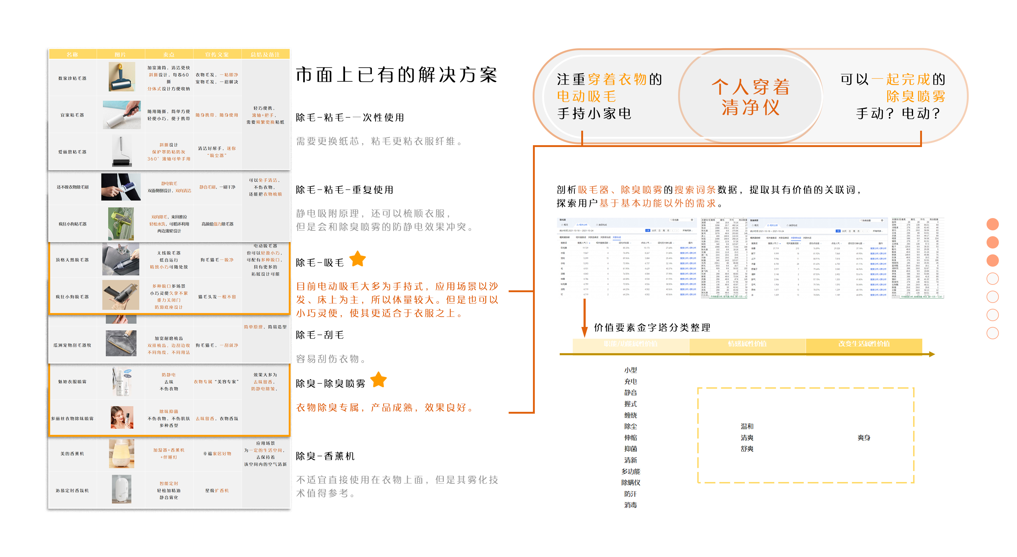1017x557 pixels.
Task: Click the 个人穿着清净仪 center pill
Action: tap(750, 97)
